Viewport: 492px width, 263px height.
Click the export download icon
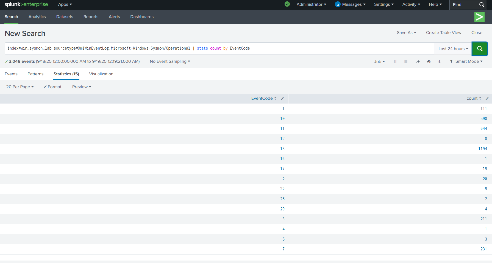click(440, 62)
